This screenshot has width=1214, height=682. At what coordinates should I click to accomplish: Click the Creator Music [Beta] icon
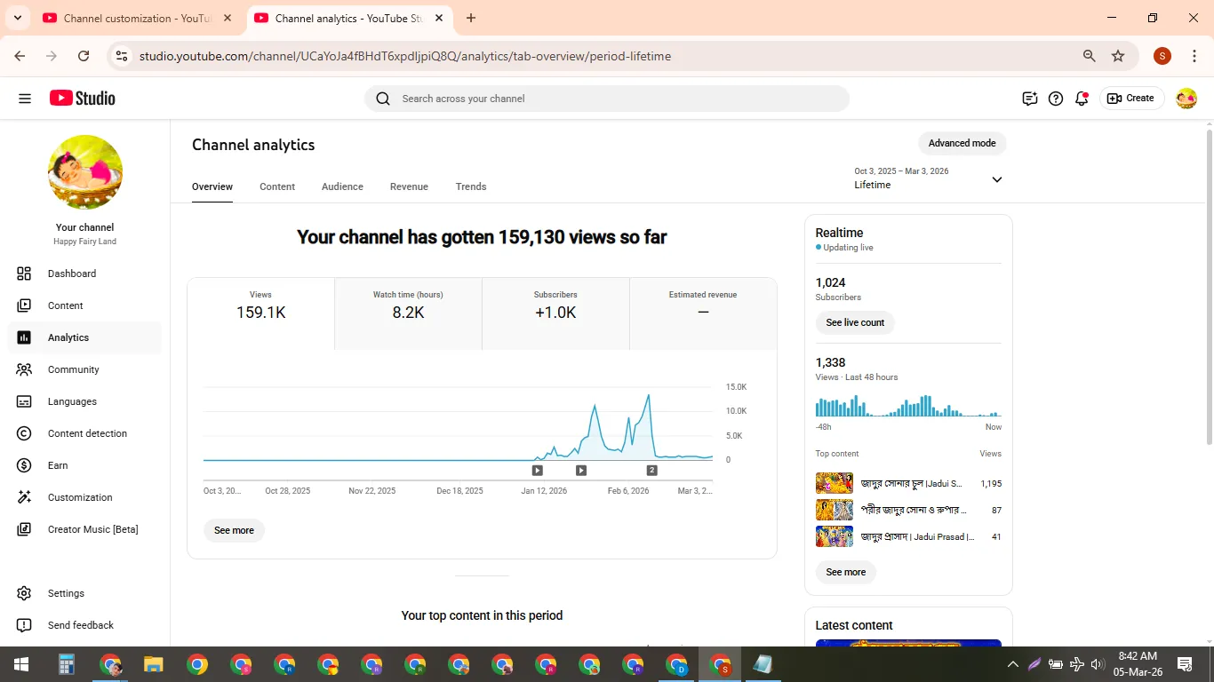coord(24,529)
